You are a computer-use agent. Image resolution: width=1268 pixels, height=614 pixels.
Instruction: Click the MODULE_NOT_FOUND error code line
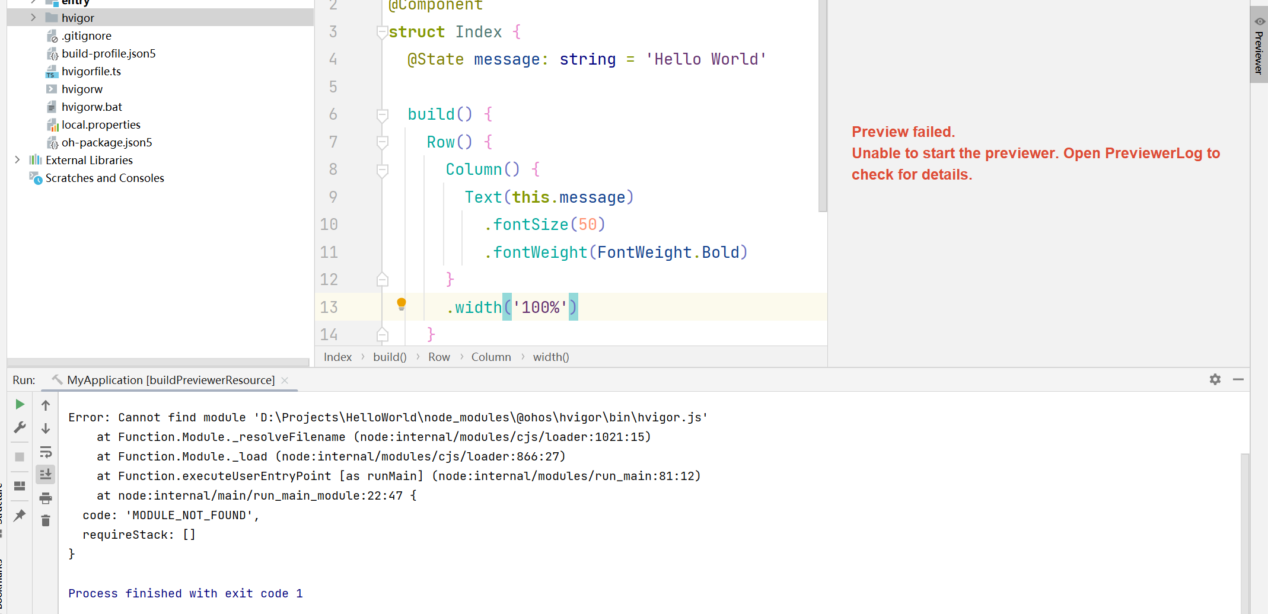tap(171, 515)
